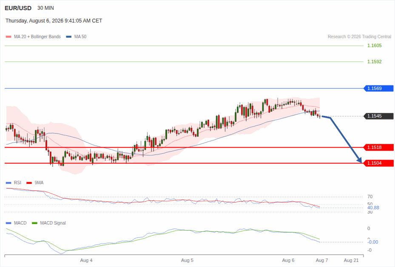Click the Aug 7 date axis label
The image size is (395, 267).
[x=322, y=261]
